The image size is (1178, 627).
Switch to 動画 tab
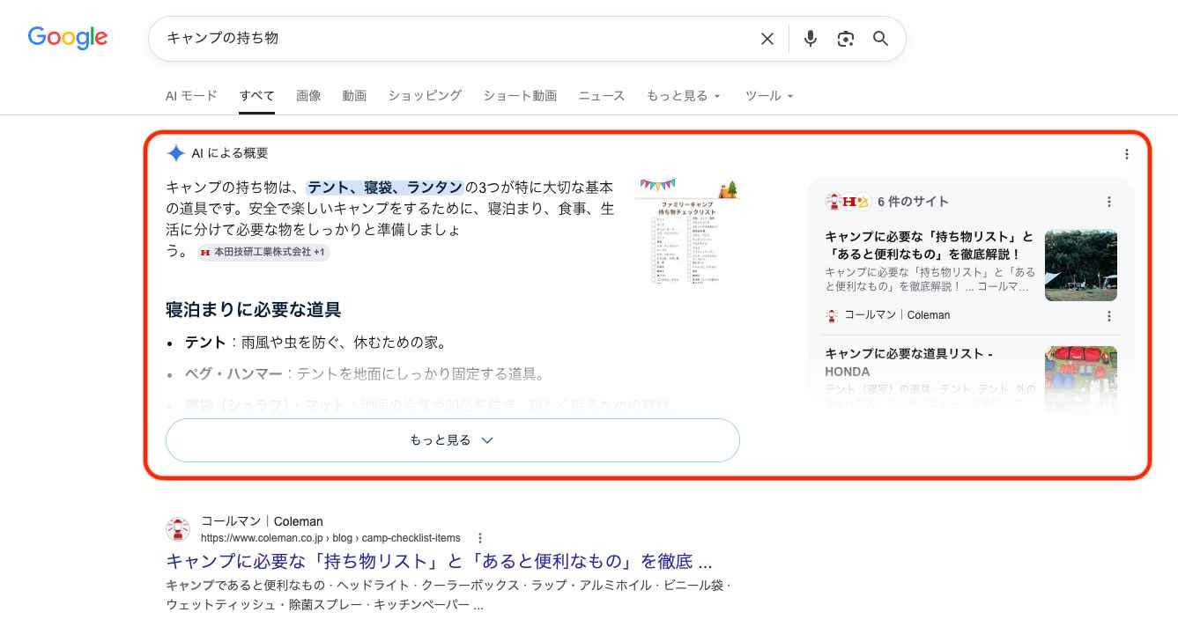coord(354,96)
